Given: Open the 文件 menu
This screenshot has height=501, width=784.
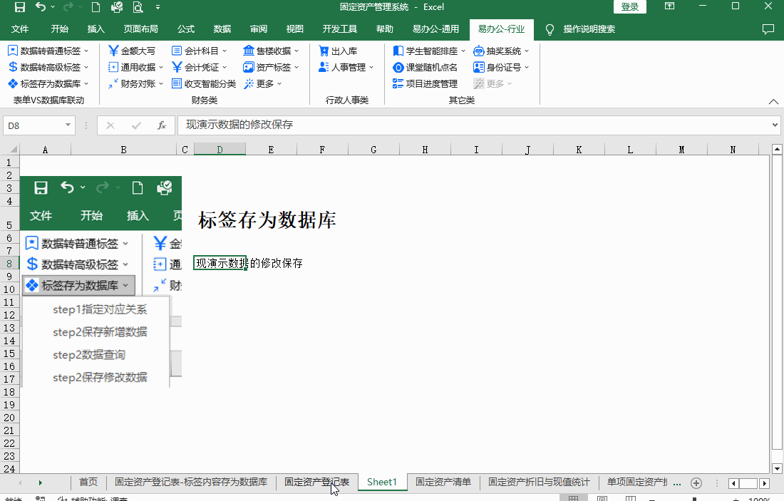Looking at the screenshot, I should 20,29.
